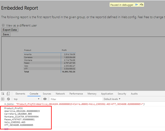165x131 pixels.
Task: Select the Amarilla row in report table
Action: 49,54
